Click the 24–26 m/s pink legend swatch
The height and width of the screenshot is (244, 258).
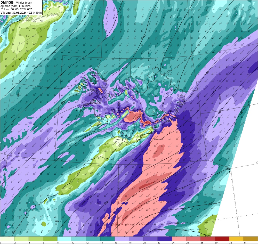pos(179,239)
